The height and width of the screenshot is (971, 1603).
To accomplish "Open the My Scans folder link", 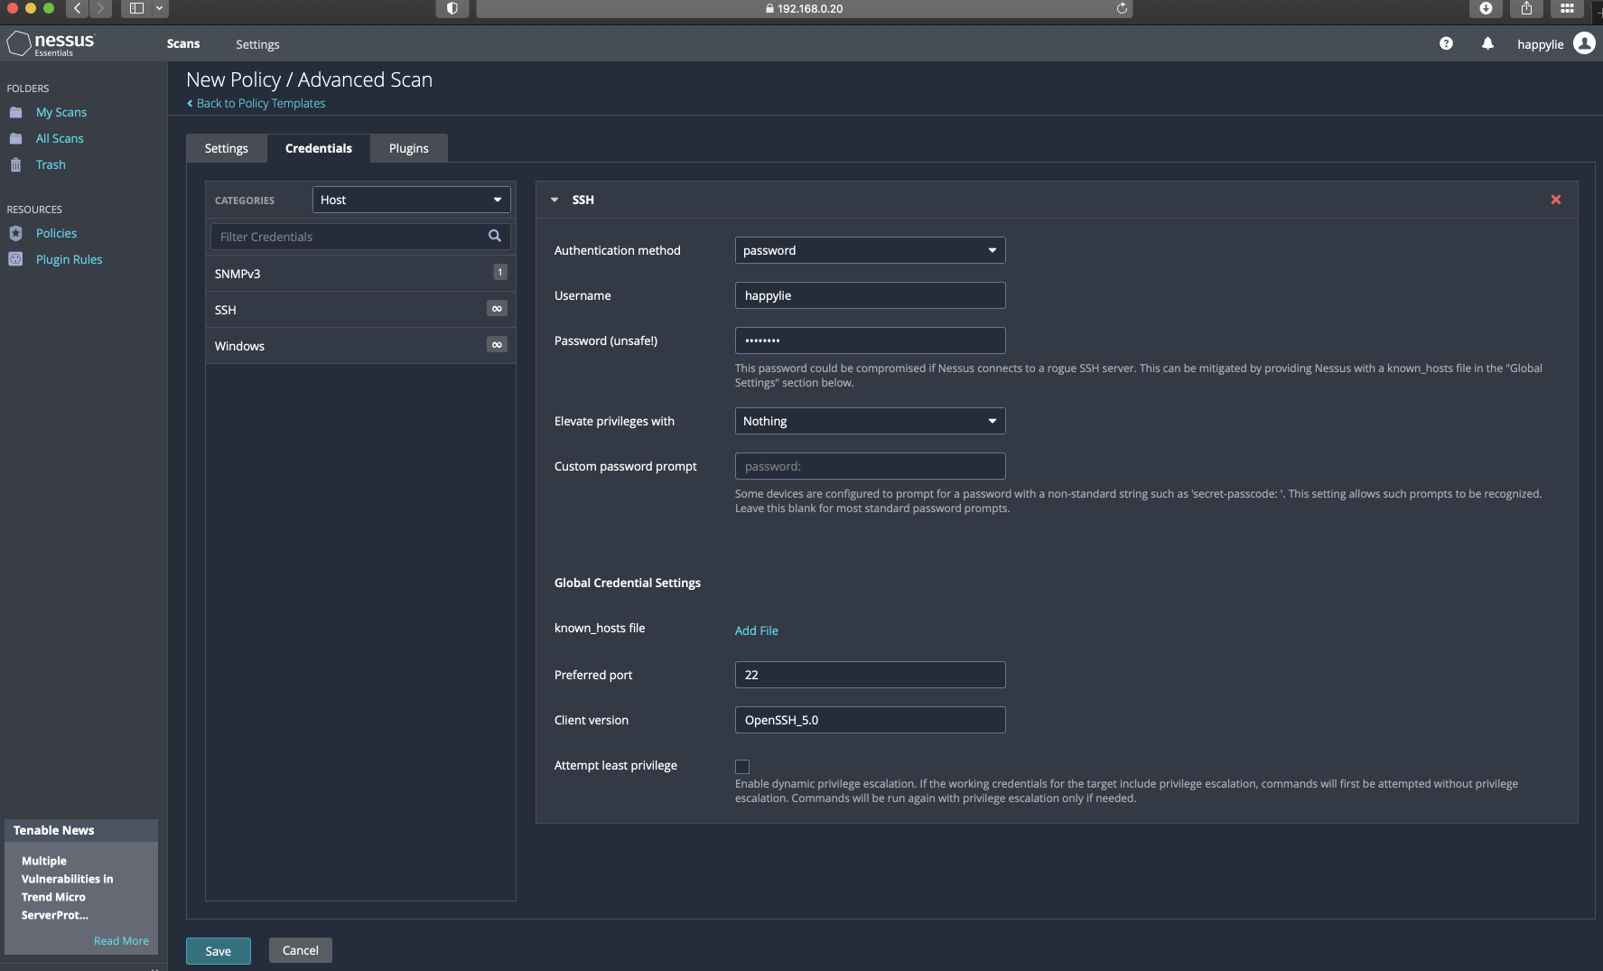I will [x=61, y=112].
